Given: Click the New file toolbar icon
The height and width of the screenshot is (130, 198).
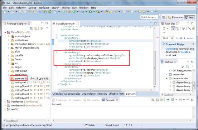Looking at the screenshot, I should [x=5, y=12].
